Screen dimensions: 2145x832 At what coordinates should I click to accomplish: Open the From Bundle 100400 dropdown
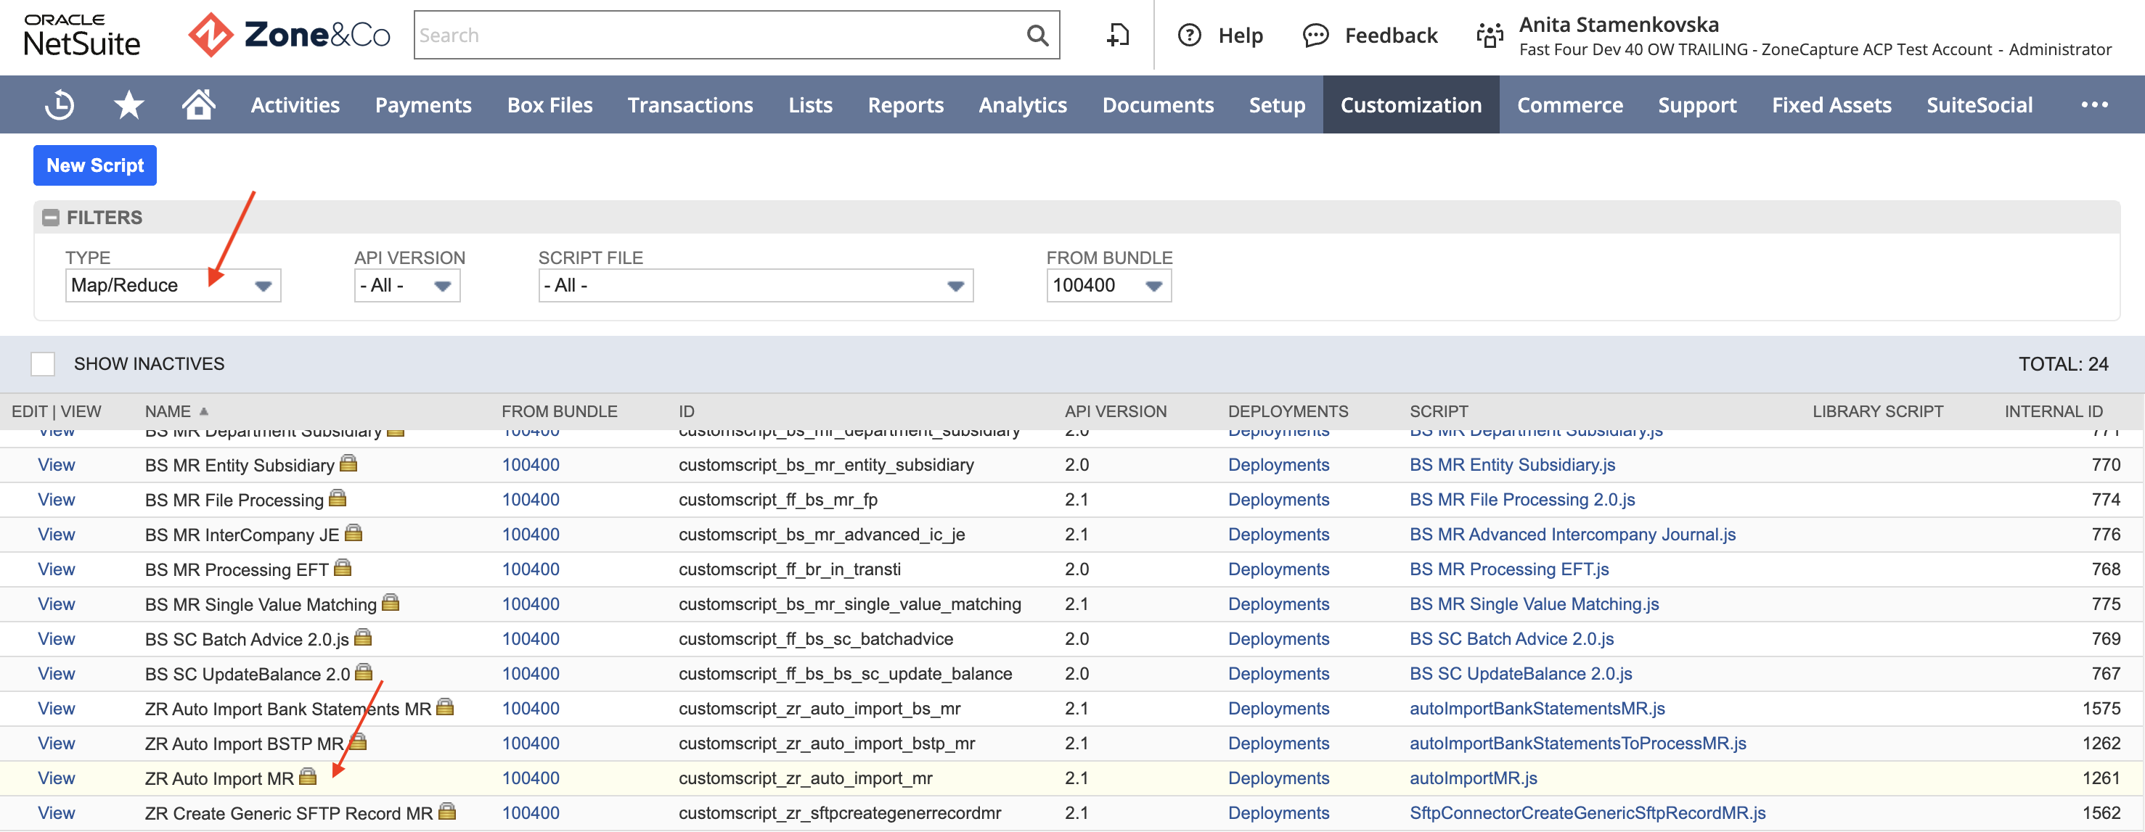1108,285
